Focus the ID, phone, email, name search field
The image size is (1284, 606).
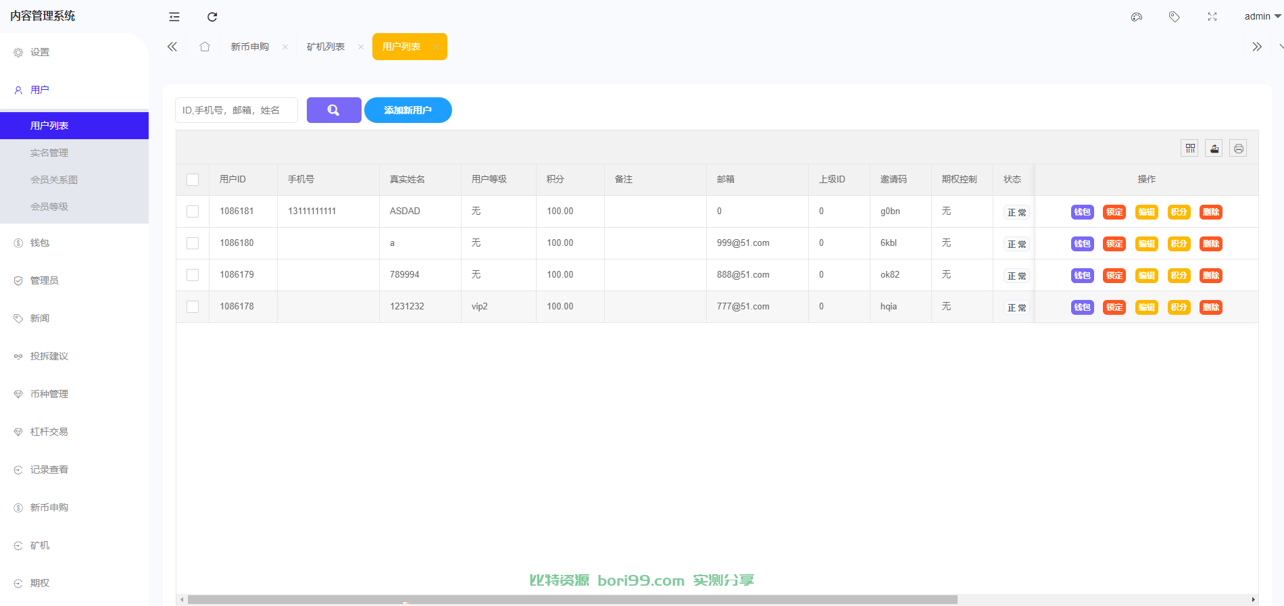coord(237,110)
